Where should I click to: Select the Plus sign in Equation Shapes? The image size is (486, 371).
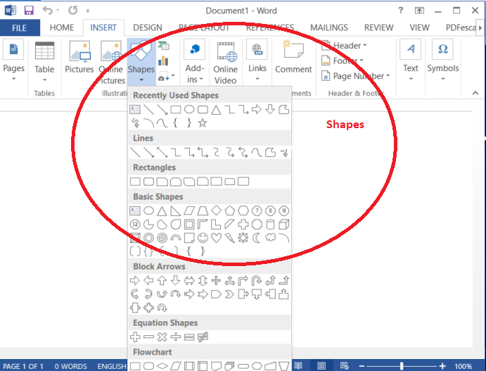click(x=135, y=337)
